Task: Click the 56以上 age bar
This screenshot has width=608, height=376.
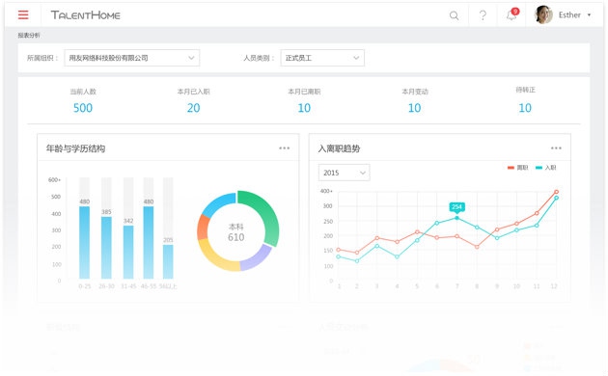Action: [168, 262]
